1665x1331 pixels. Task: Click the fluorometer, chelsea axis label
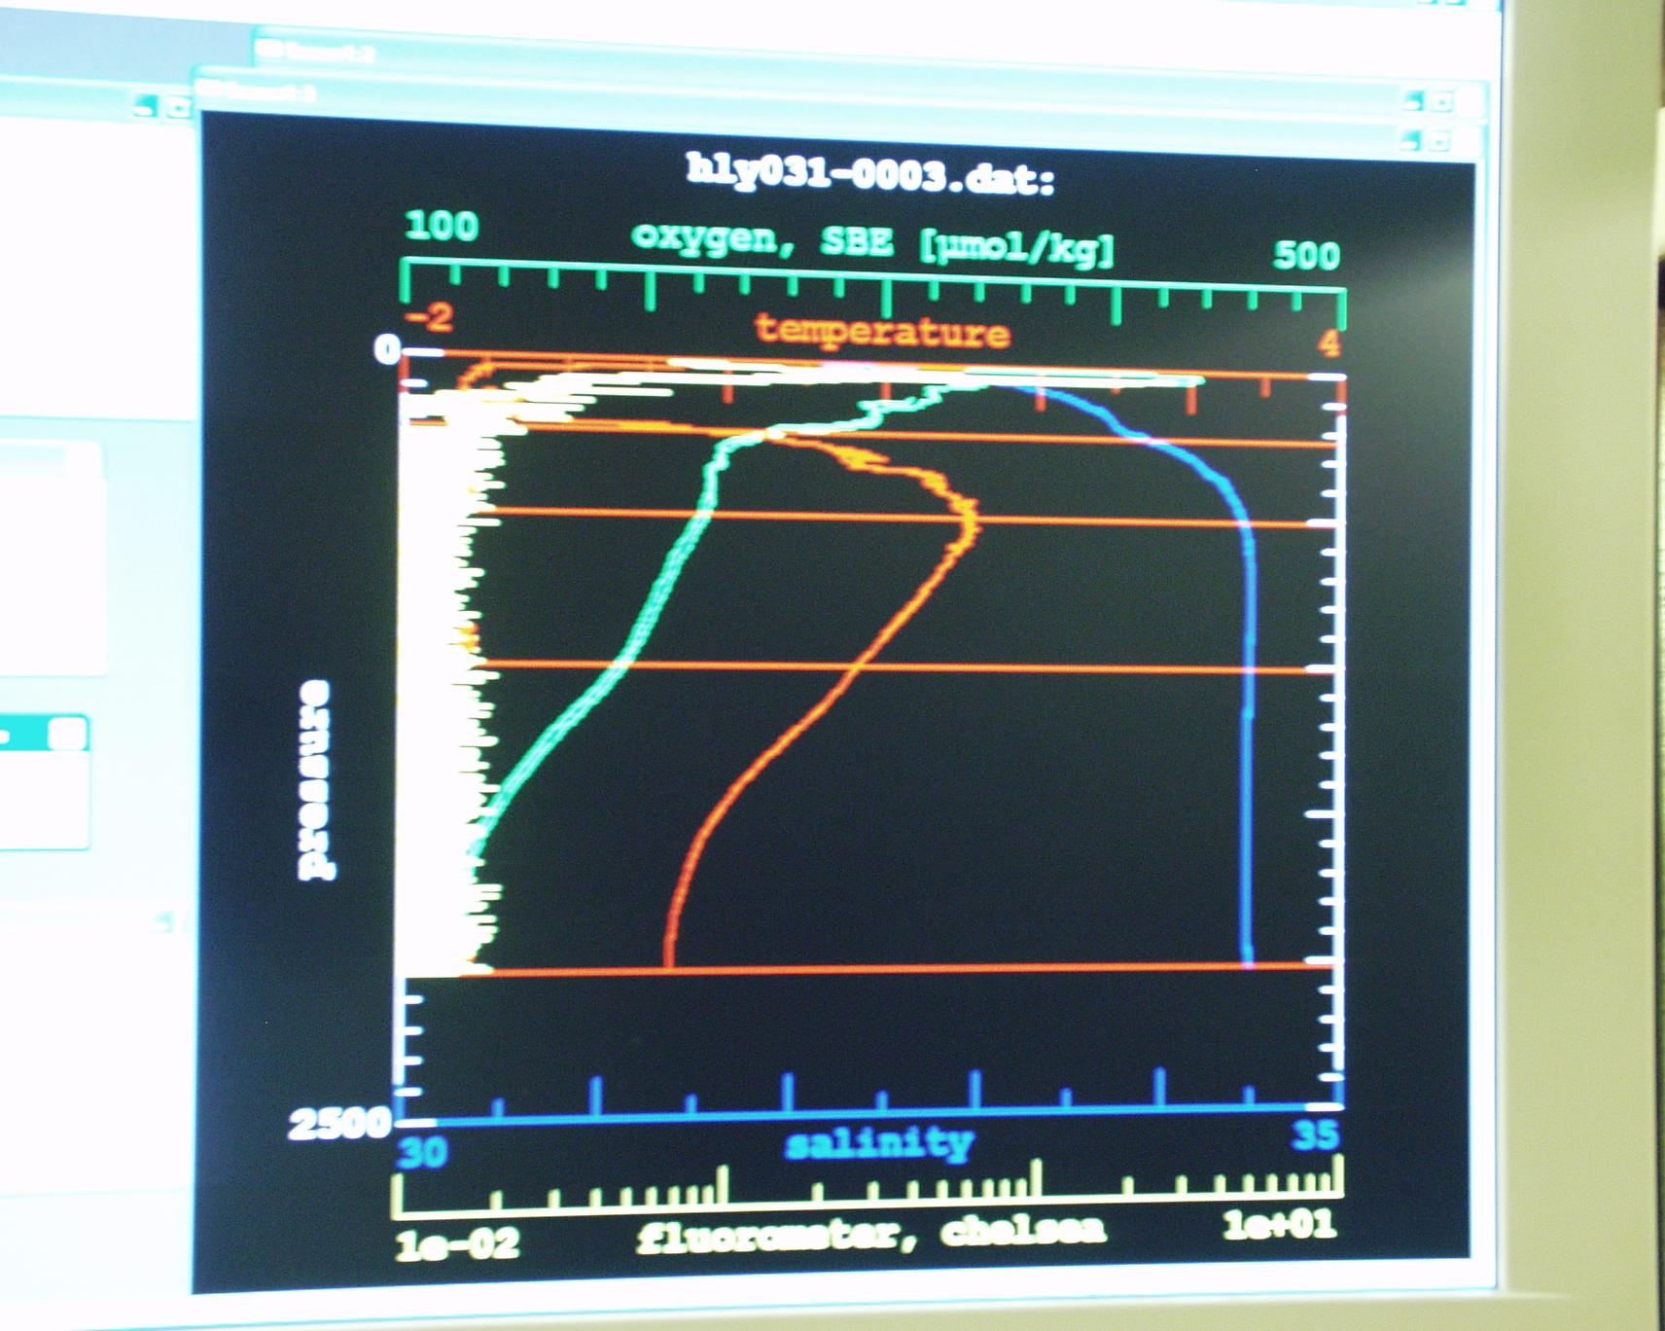pos(871,1234)
